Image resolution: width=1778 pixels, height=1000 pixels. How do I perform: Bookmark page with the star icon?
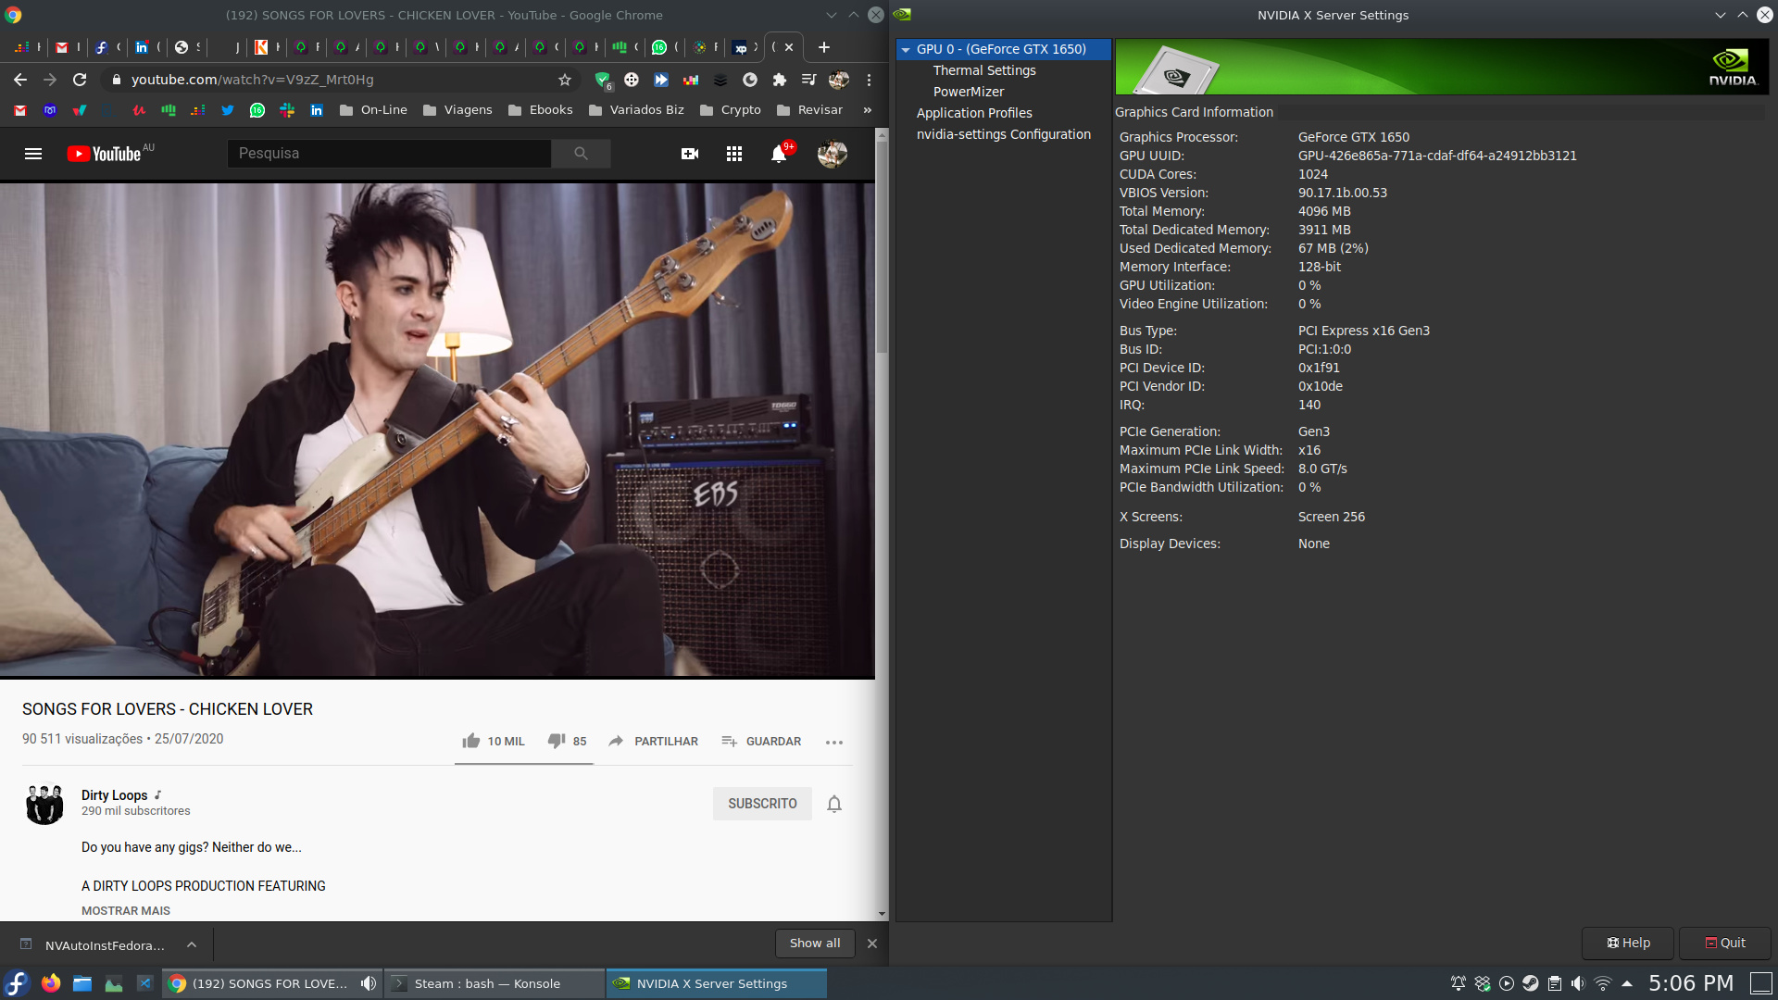(565, 80)
